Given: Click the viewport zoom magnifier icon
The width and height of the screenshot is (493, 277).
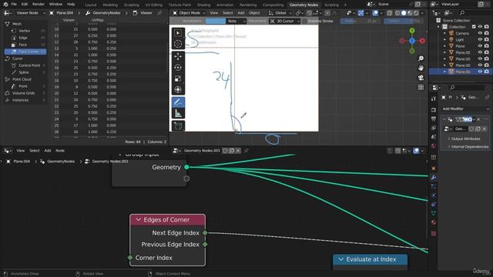Looking at the screenshot, I should pyautogui.click(x=421, y=58).
